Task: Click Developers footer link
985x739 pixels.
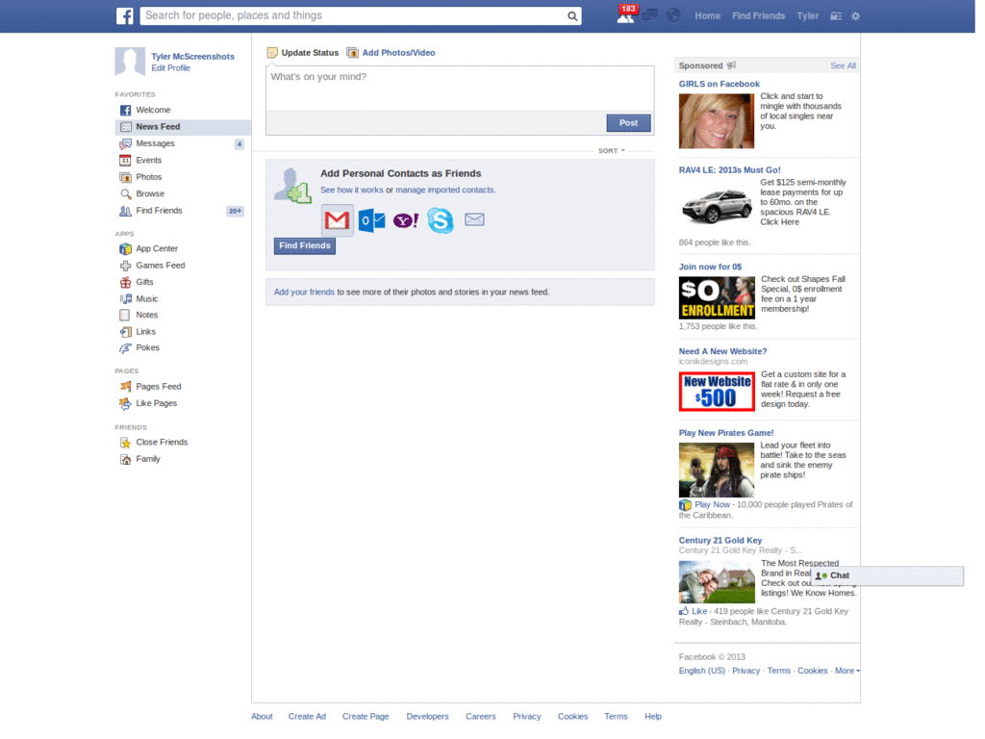Action: click(x=427, y=716)
